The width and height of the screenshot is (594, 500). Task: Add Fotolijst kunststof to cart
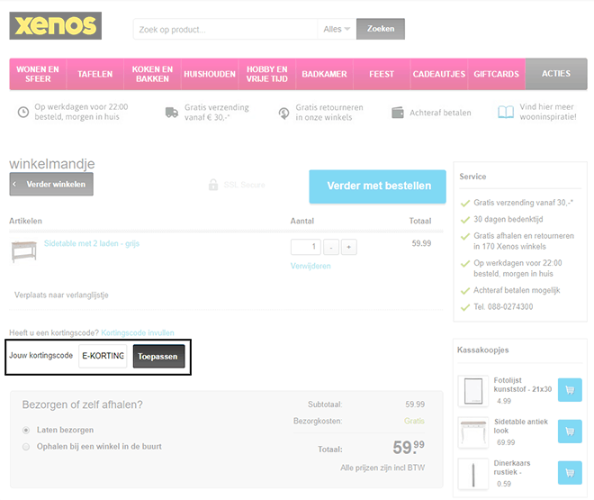coord(570,390)
